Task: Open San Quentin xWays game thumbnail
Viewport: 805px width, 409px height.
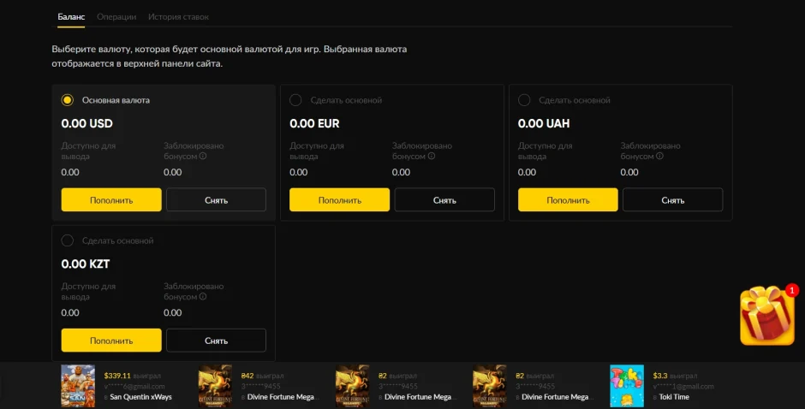Action: pyautogui.click(x=78, y=386)
